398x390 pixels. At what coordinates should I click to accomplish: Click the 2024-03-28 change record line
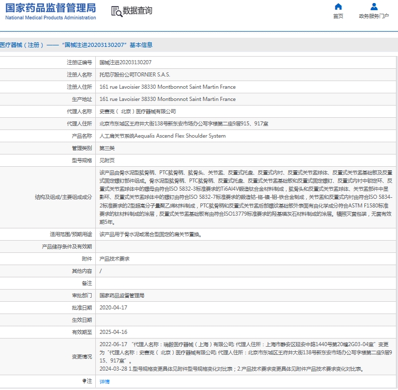232,369
